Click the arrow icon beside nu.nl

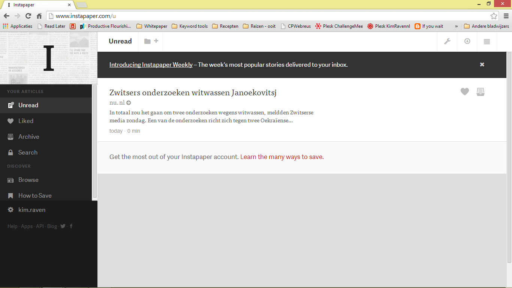[x=129, y=103]
